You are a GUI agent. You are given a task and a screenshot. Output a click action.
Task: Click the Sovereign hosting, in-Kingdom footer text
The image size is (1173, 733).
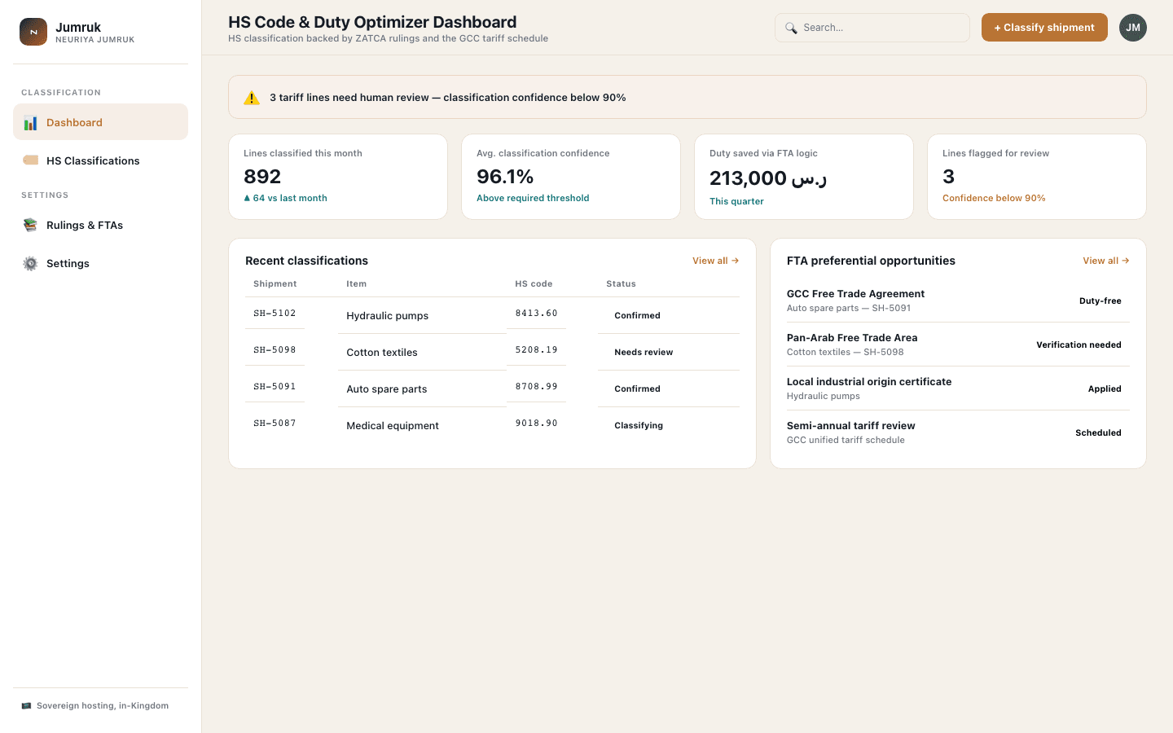(x=103, y=706)
